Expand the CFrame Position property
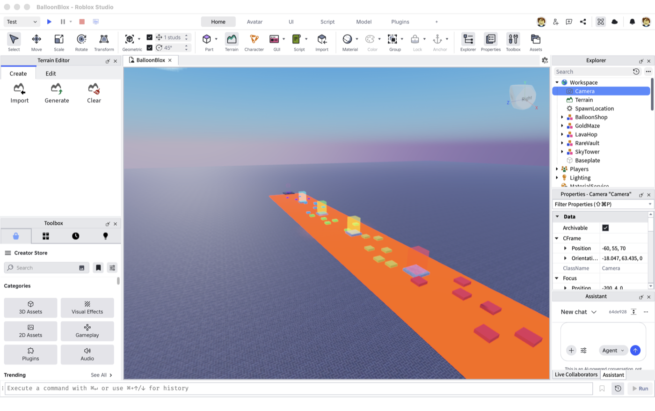The width and height of the screenshot is (655, 411). (565, 249)
